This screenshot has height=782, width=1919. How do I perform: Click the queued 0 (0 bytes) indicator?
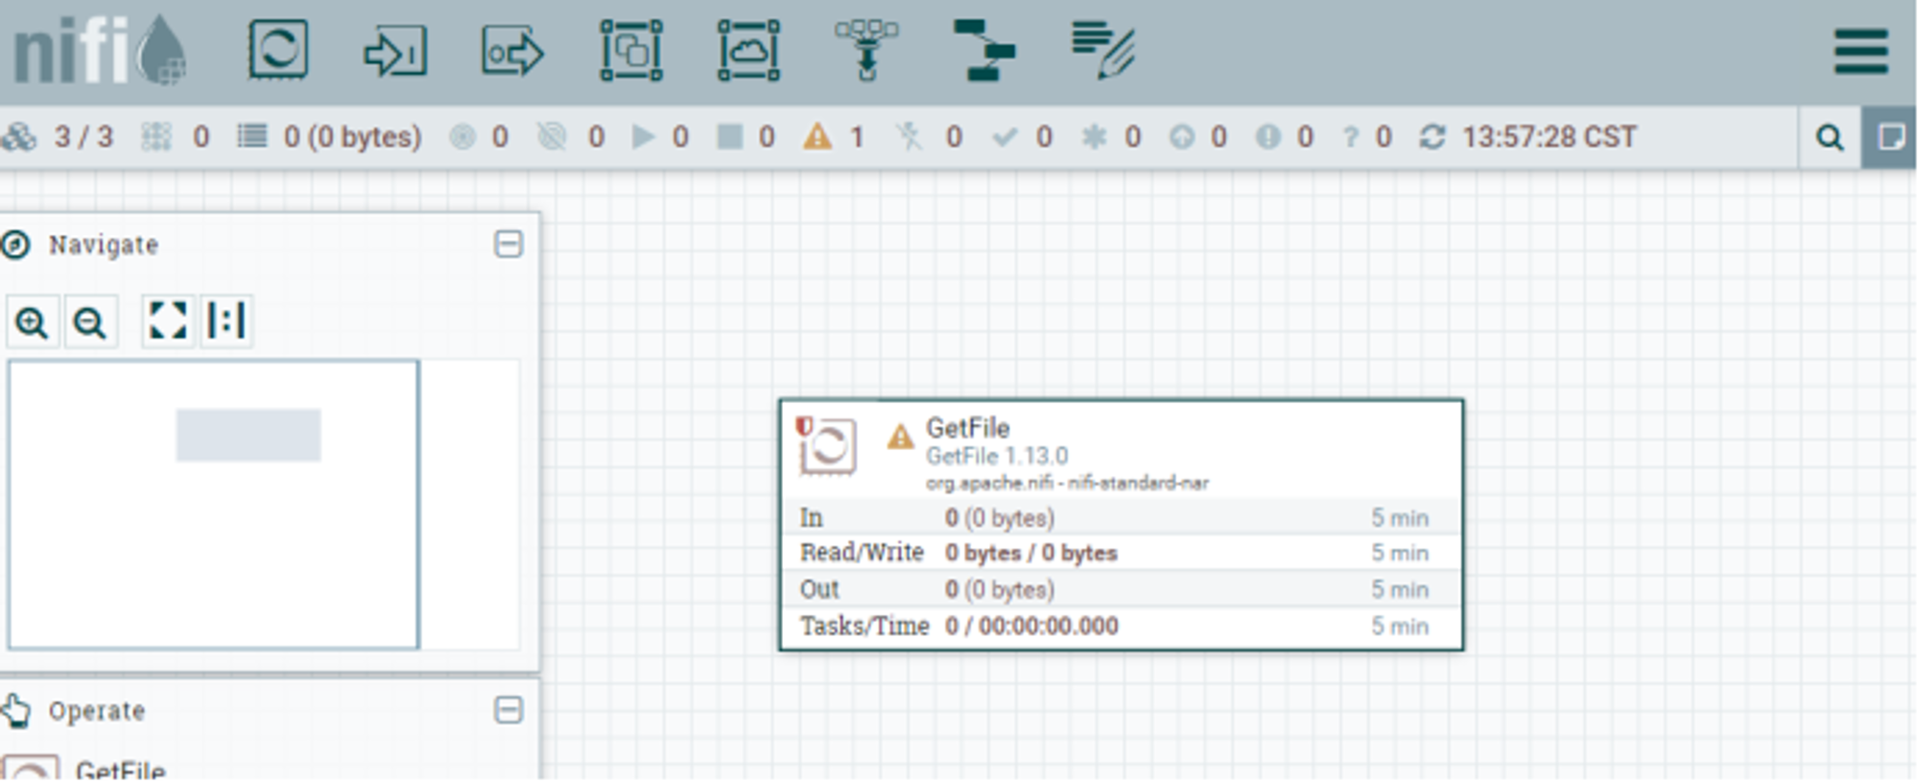329,137
